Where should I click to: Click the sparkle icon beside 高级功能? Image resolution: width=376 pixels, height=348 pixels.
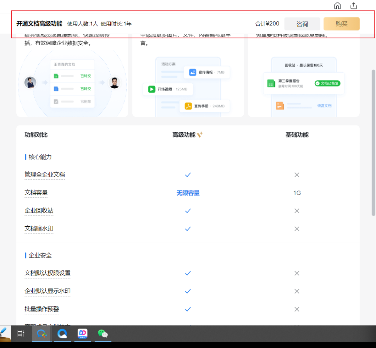point(200,135)
